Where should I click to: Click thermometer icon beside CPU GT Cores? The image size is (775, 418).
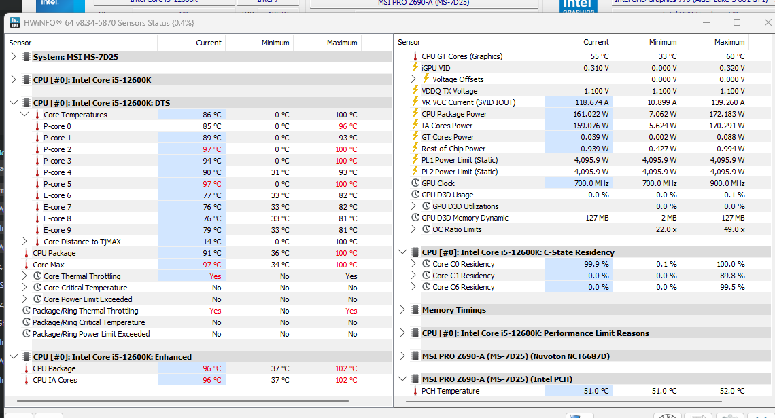pyautogui.click(x=415, y=56)
